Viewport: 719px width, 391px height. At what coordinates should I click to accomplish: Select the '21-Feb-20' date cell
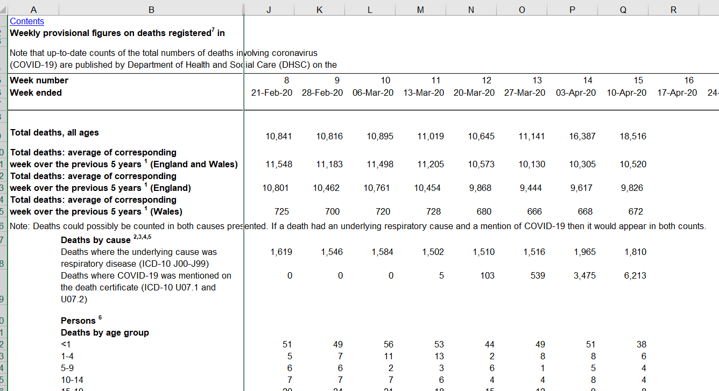(x=272, y=93)
